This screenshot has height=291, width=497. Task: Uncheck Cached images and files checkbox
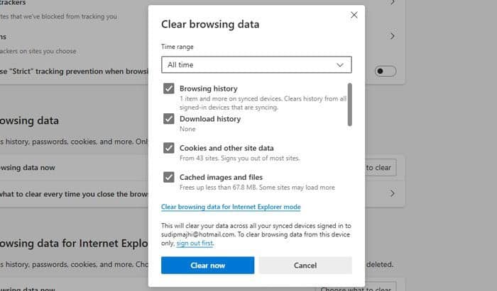tap(169, 177)
